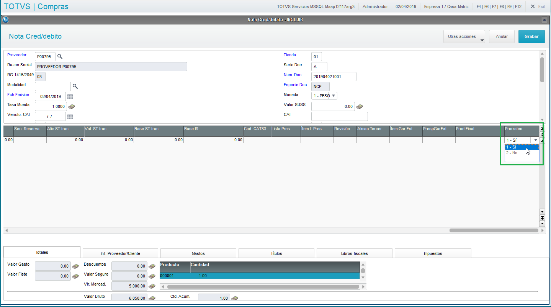551x307 pixels.
Task: Choose option 1 - Sí in Prorrateo list
Action: pyautogui.click(x=522, y=147)
